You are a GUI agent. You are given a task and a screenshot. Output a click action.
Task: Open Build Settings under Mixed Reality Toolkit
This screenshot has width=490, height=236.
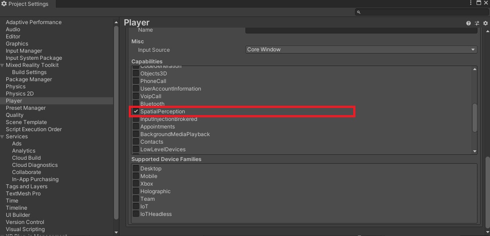tap(30, 72)
